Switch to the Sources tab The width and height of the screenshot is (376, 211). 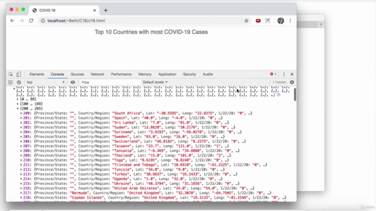coord(77,74)
